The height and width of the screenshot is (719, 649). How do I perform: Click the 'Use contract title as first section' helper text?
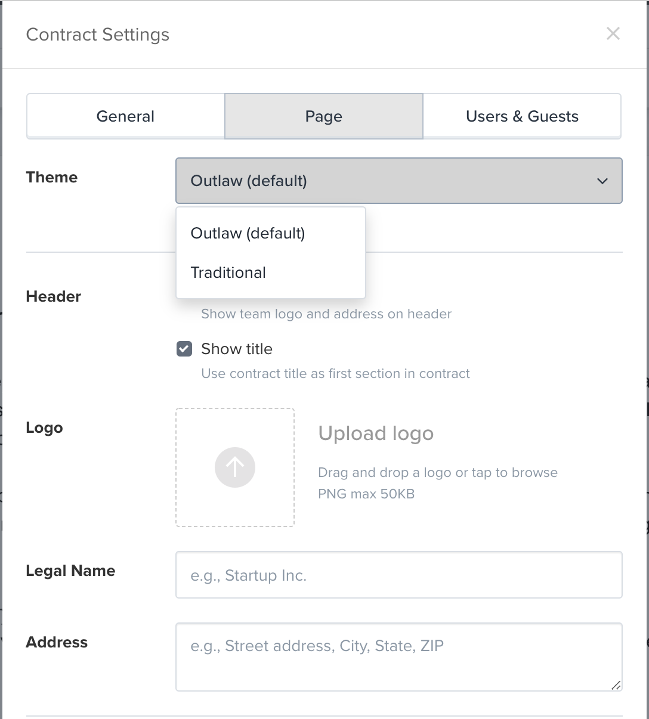click(335, 374)
